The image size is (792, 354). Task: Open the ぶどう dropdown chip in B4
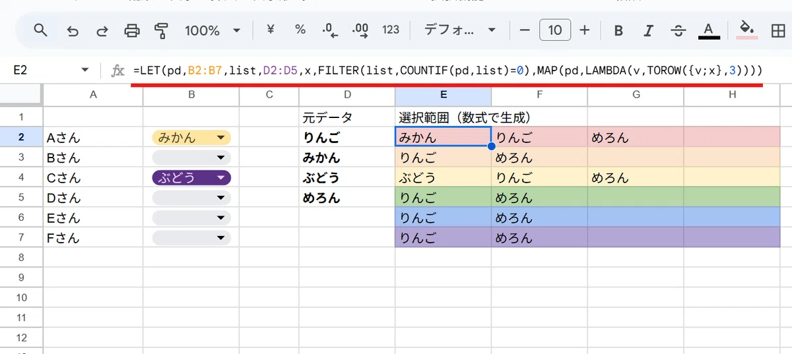(x=191, y=177)
